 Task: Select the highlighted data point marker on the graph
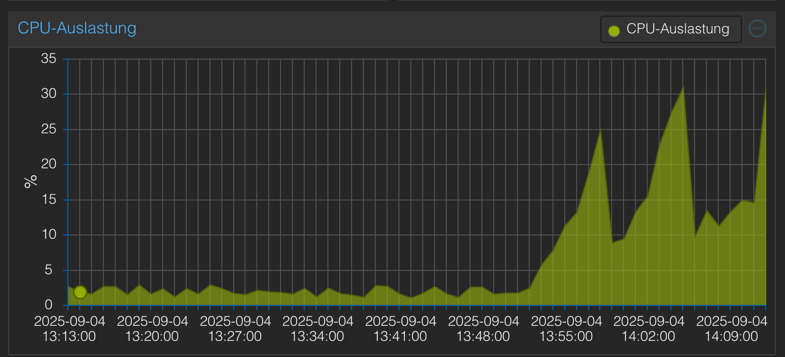pos(80,292)
